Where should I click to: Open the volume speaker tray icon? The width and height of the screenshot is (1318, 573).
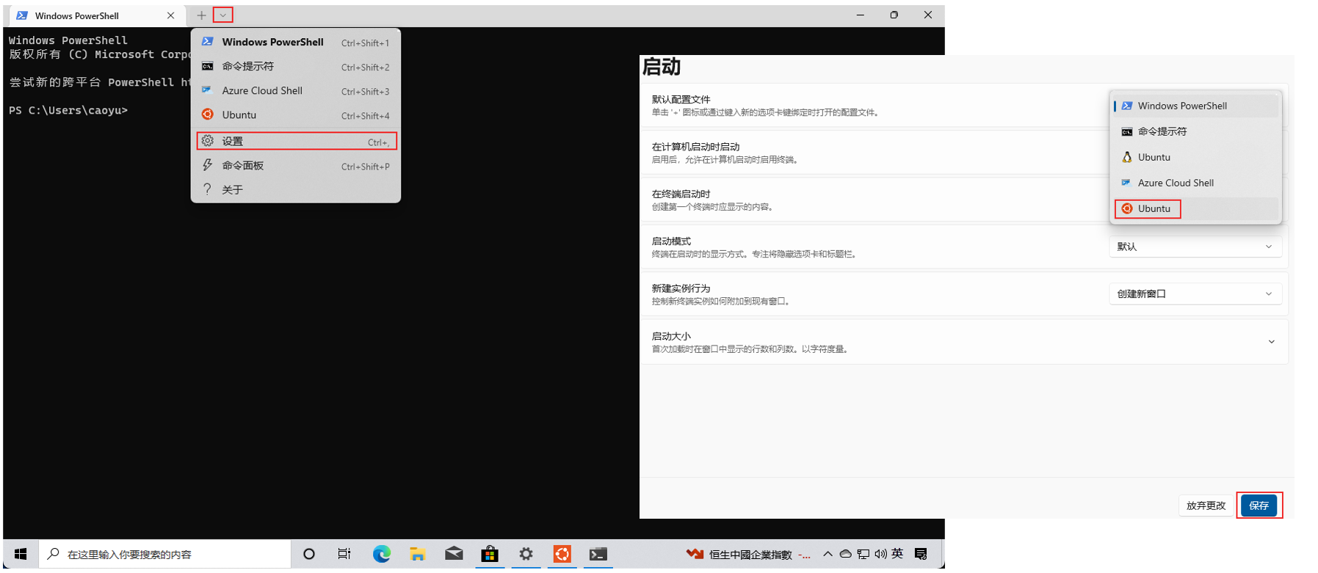pyautogui.click(x=880, y=554)
